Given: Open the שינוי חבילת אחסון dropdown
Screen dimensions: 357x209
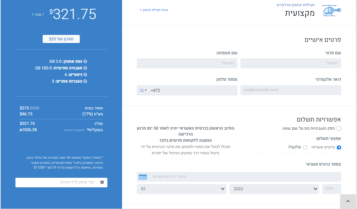Looking at the screenshot, I should pyautogui.click(x=154, y=10).
